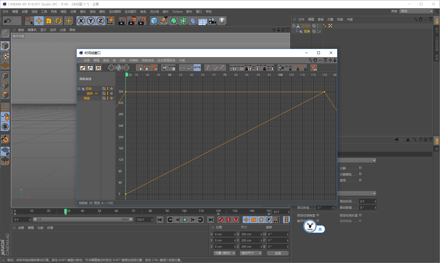
Task: Toggle 禁用 checkbox
Action: pos(360,180)
